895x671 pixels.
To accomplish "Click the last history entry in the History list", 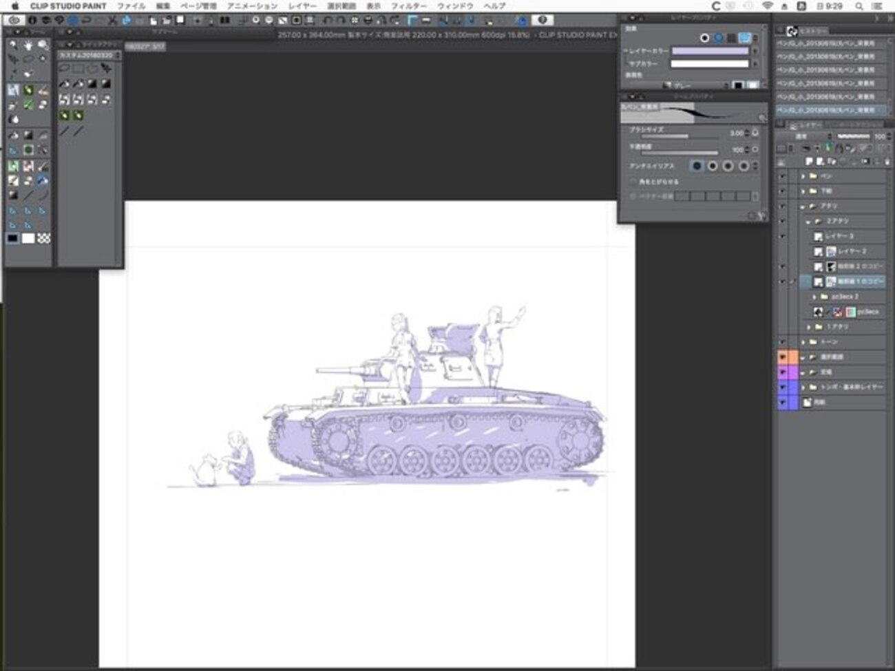I will tap(825, 110).
